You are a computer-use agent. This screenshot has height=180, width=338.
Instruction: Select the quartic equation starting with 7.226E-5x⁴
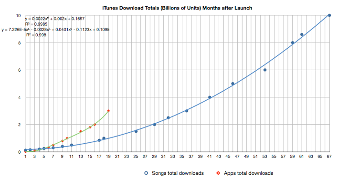55,30
